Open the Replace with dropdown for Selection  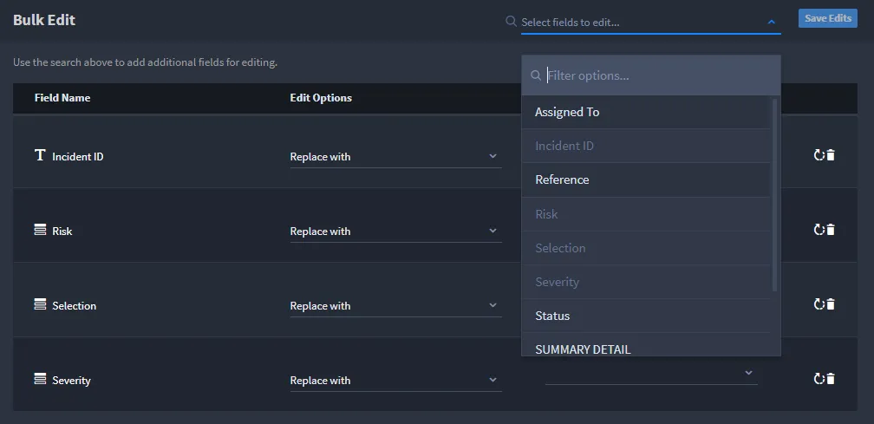[x=395, y=306]
